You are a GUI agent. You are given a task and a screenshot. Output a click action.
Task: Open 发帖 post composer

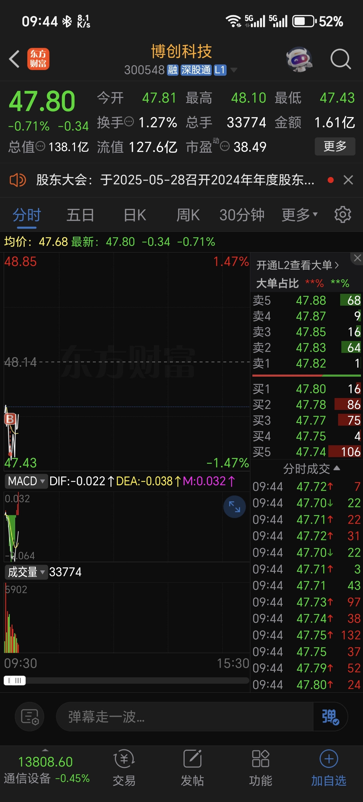point(192,768)
